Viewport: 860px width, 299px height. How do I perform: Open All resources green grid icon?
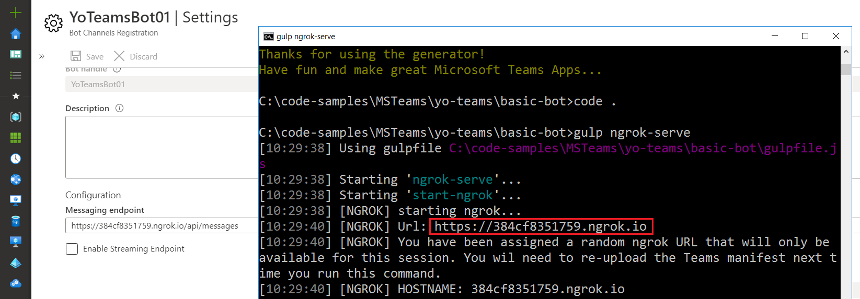pyautogui.click(x=16, y=138)
